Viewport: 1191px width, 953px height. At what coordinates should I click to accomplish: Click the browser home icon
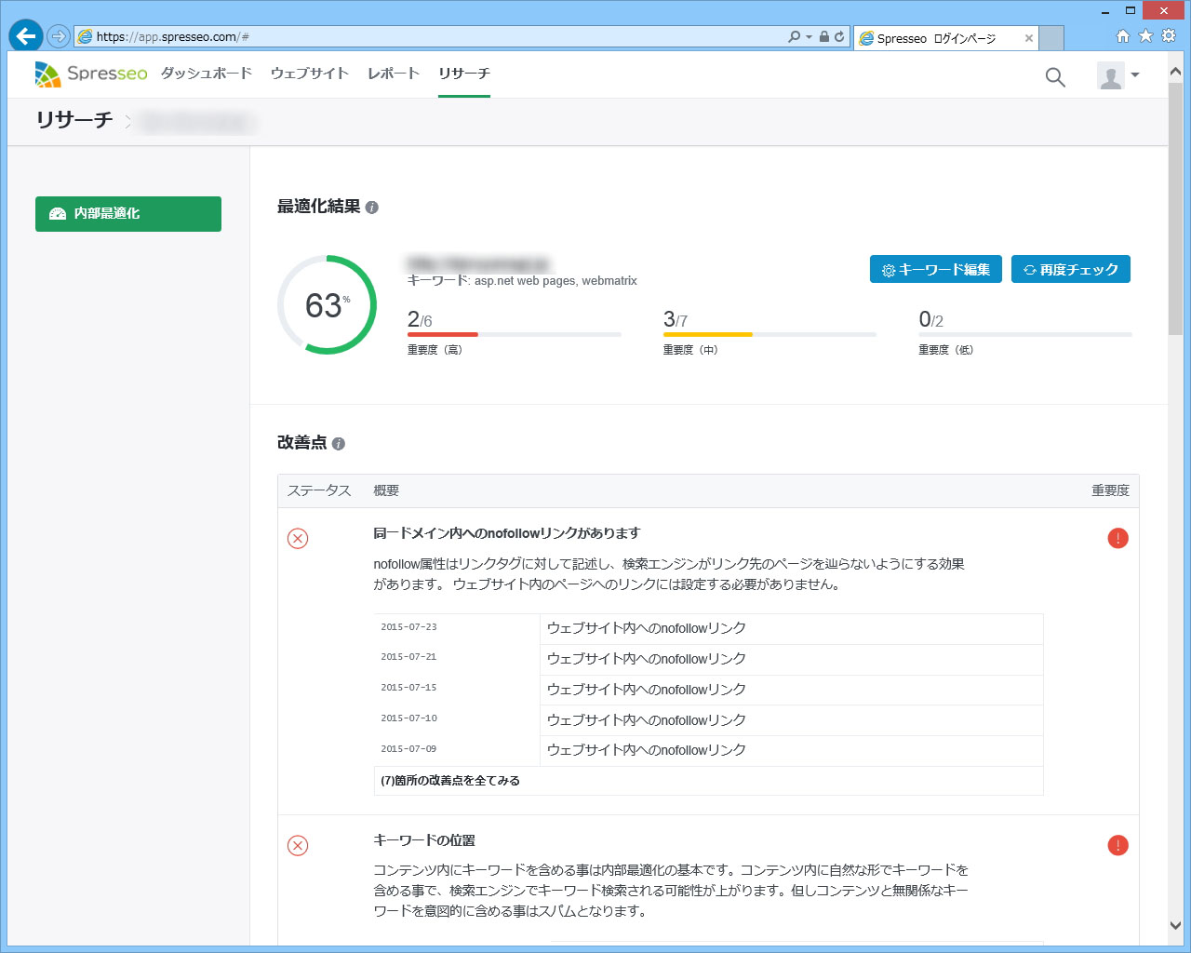coord(1123,35)
